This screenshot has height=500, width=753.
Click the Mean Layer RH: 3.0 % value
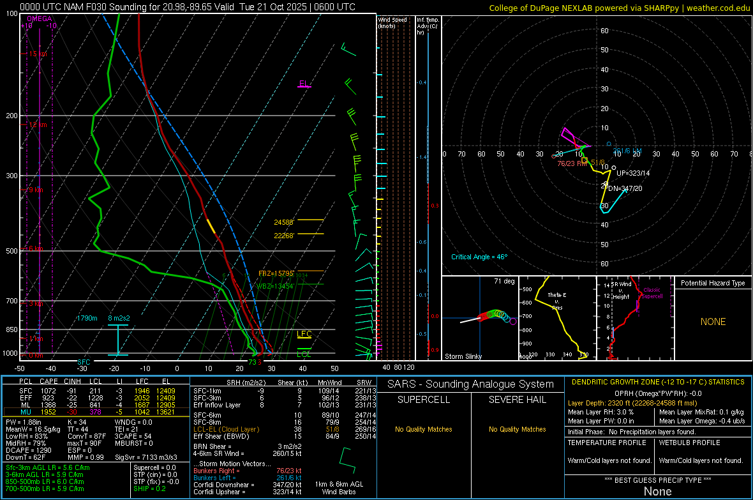click(600, 412)
